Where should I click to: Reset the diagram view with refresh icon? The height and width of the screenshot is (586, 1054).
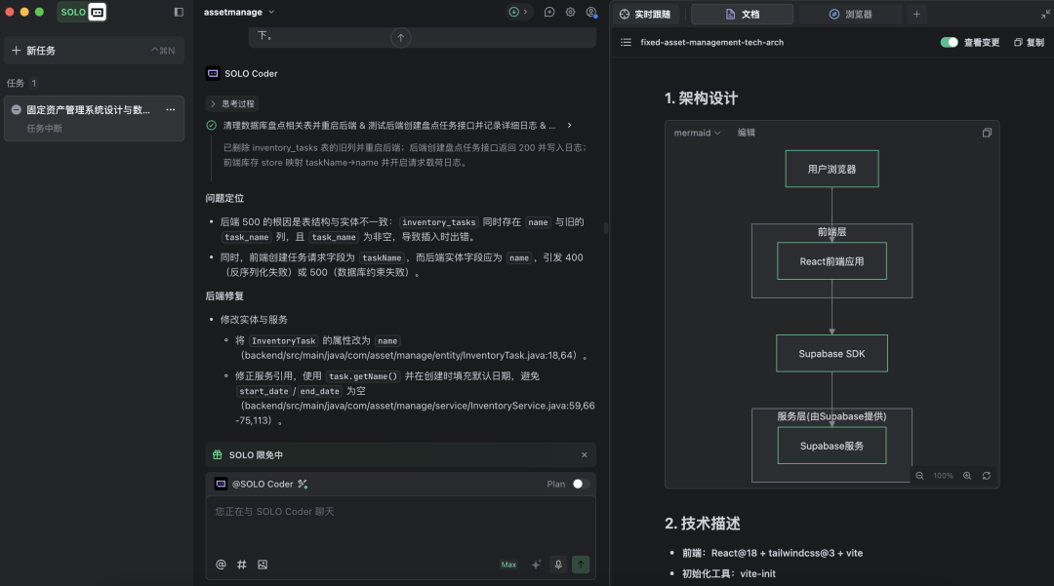[987, 476]
